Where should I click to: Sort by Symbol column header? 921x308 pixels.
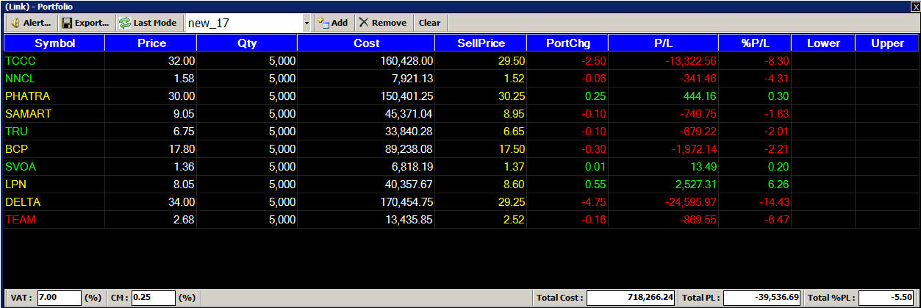[54, 43]
